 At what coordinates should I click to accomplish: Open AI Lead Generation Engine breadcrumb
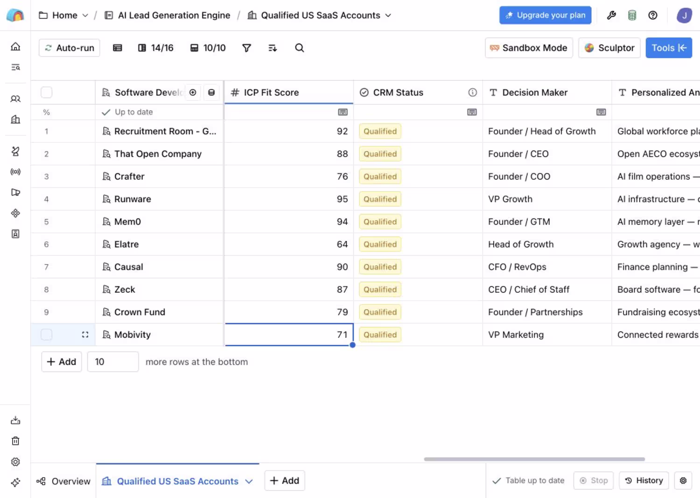pyautogui.click(x=168, y=15)
